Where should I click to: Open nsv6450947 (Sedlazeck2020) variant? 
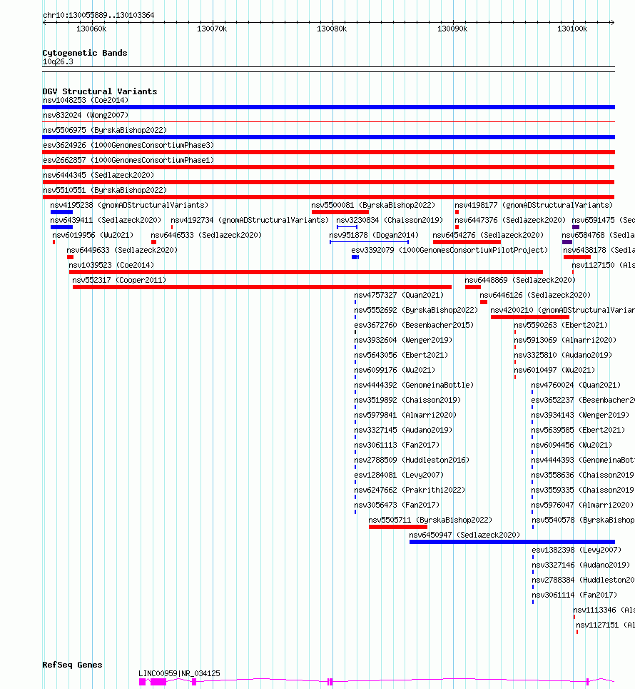(x=464, y=535)
